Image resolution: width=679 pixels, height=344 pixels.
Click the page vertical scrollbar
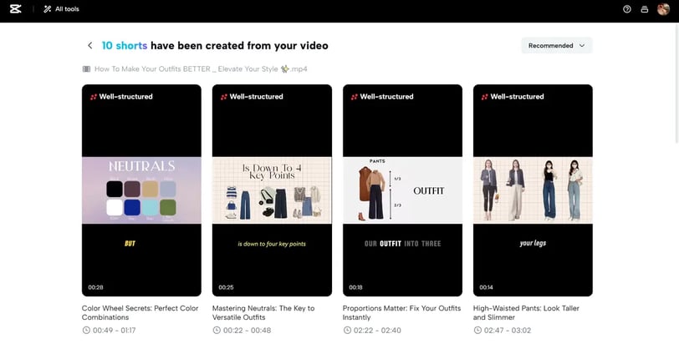coord(676,82)
